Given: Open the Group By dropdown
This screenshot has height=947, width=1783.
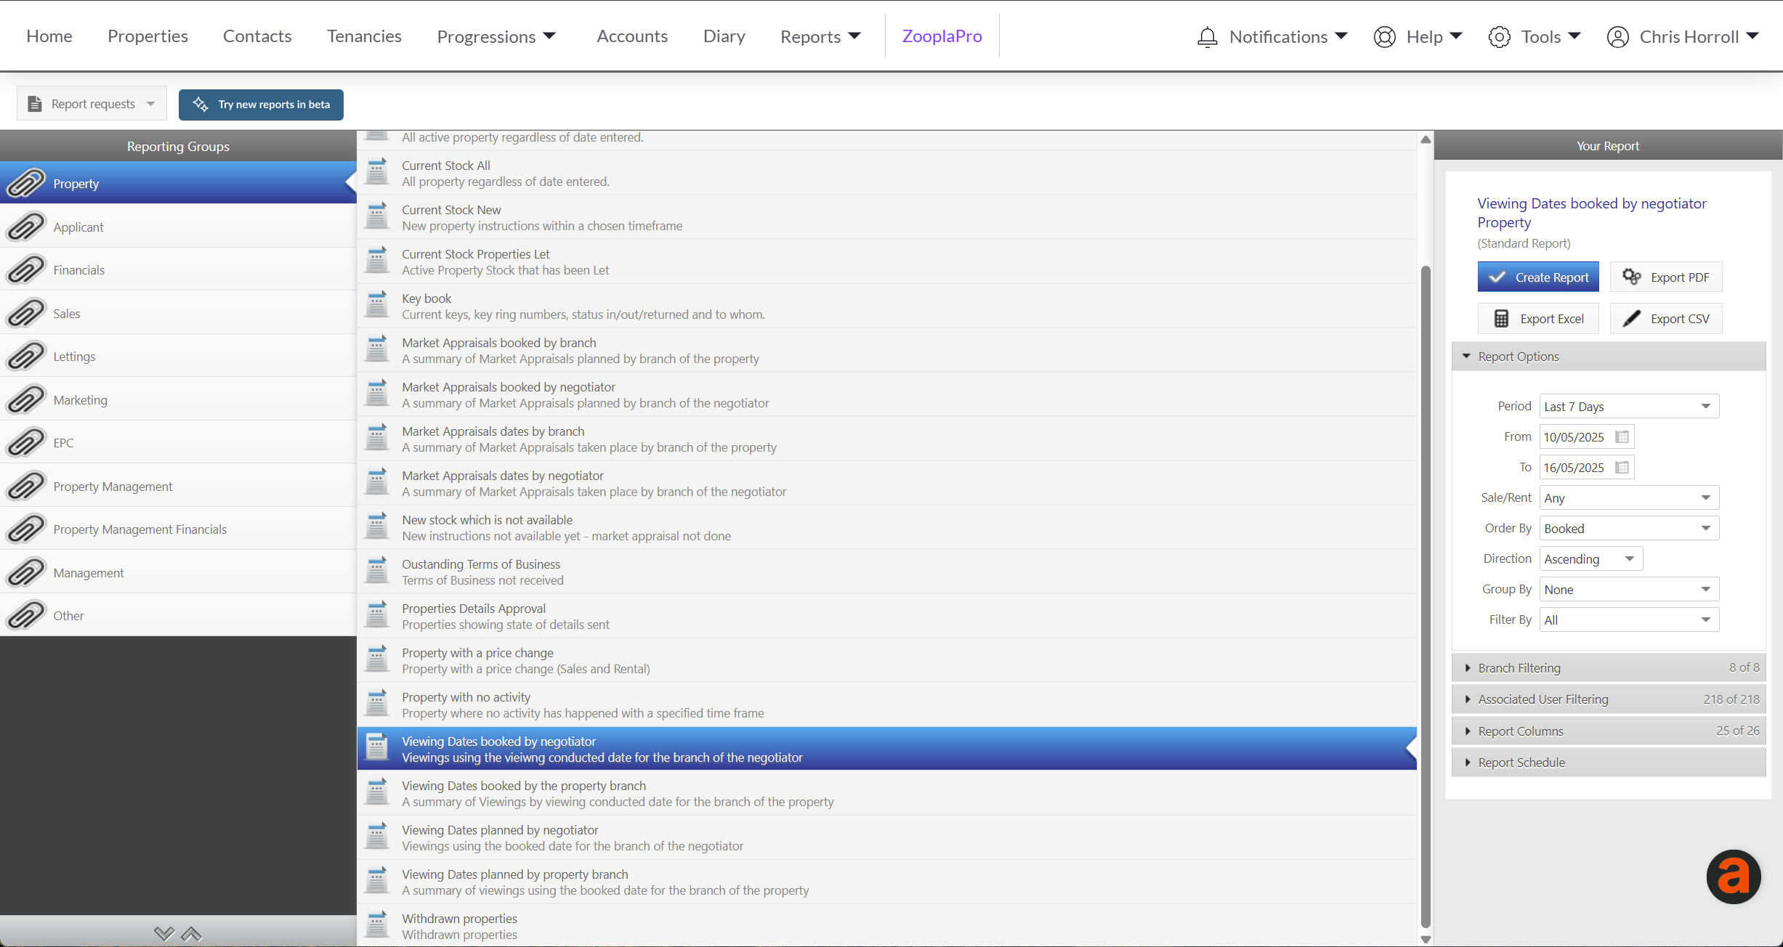Looking at the screenshot, I should pos(1629,589).
